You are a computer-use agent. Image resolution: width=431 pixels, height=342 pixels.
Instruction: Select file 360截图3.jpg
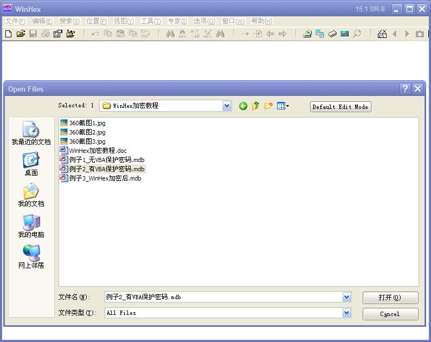pyautogui.click(x=83, y=141)
